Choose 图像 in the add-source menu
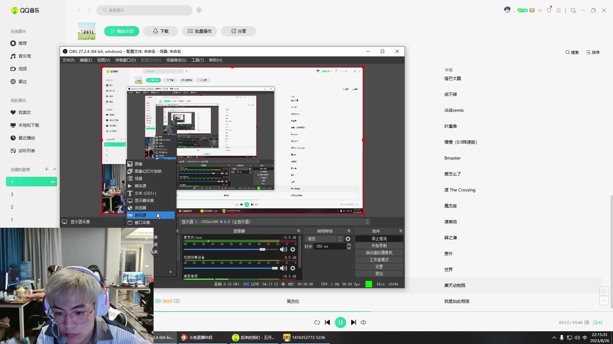 coord(151,164)
